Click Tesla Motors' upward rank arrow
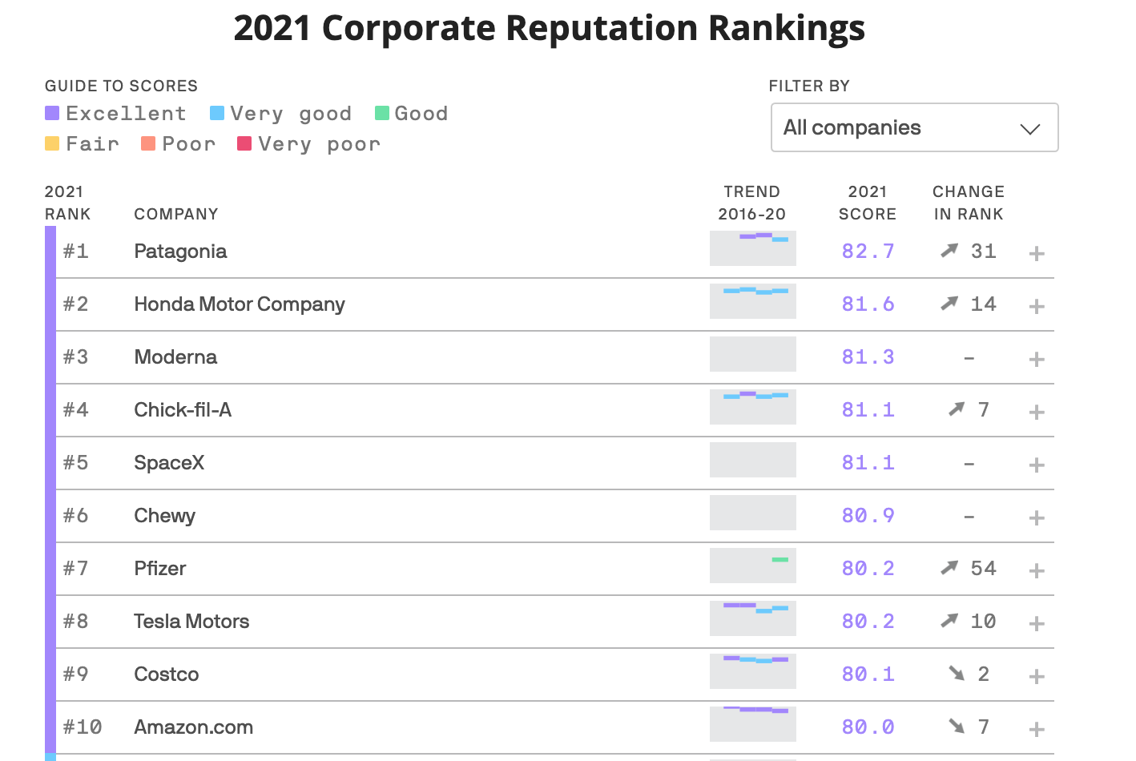The image size is (1136, 761). [948, 619]
